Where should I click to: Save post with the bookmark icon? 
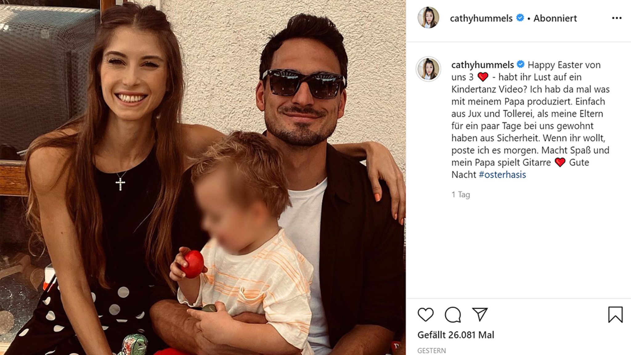click(615, 315)
